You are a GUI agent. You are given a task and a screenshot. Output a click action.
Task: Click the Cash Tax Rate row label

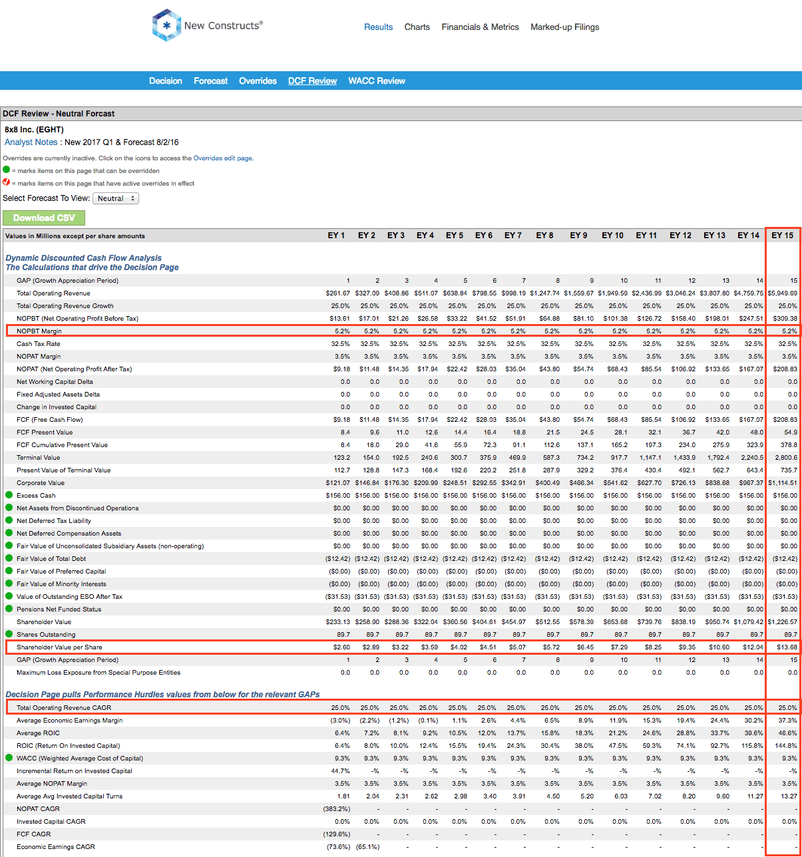pyautogui.click(x=39, y=343)
